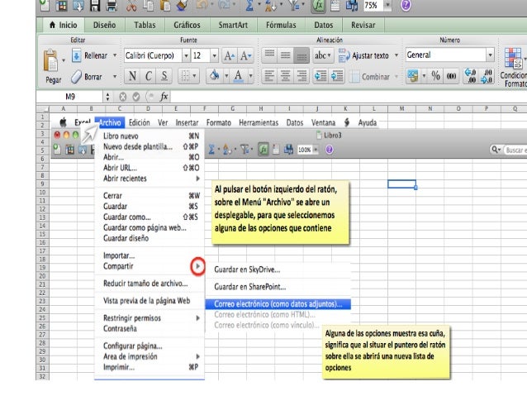Switch to the Fórmulas tab
Image resolution: width=527 pixels, height=396 pixels.
pyautogui.click(x=281, y=25)
